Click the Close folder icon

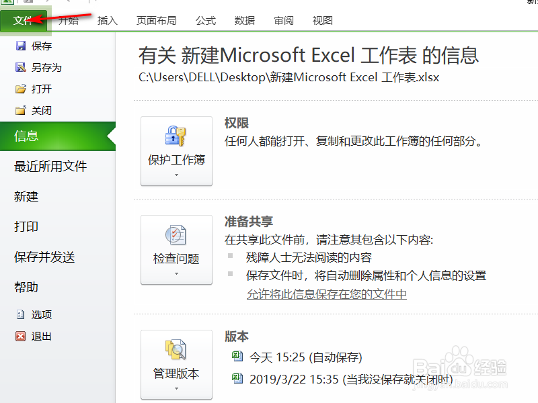pyautogui.click(x=21, y=110)
